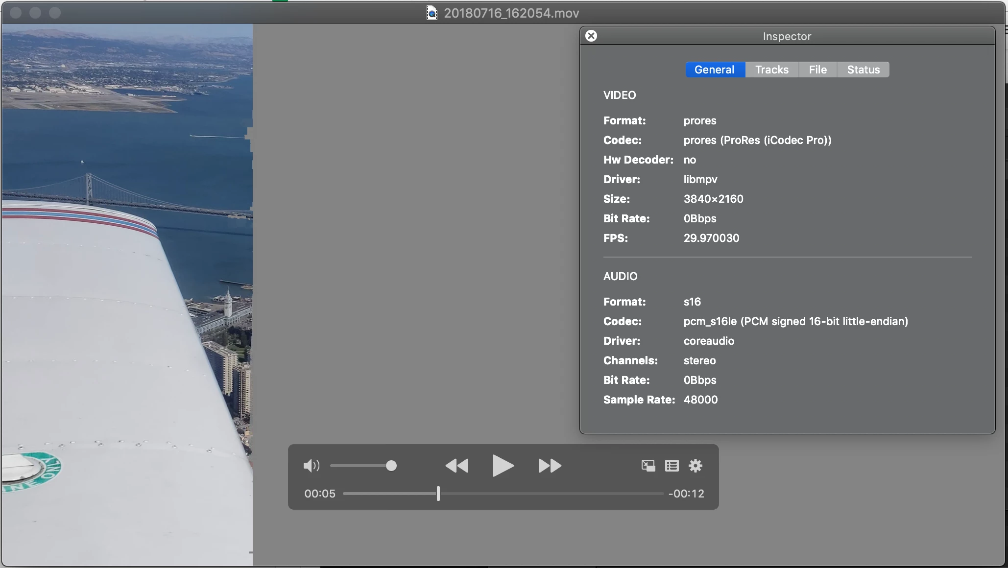
Task: Open the playlist sidebar icon
Action: [x=672, y=466]
